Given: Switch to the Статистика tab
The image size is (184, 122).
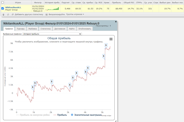Looking at the screenshot, I should (x=45, y=29).
